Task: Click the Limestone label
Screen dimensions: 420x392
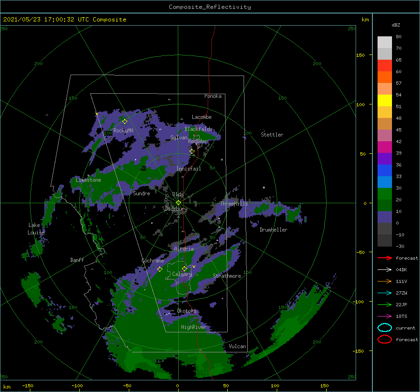Action: [88, 180]
